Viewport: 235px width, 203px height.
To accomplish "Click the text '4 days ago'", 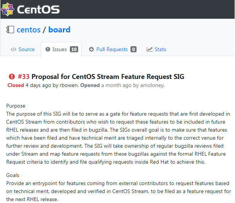I will (38, 85).
